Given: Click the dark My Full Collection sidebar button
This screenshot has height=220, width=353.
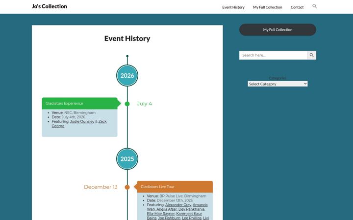Looking at the screenshot, I should pyautogui.click(x=277, y=30).
